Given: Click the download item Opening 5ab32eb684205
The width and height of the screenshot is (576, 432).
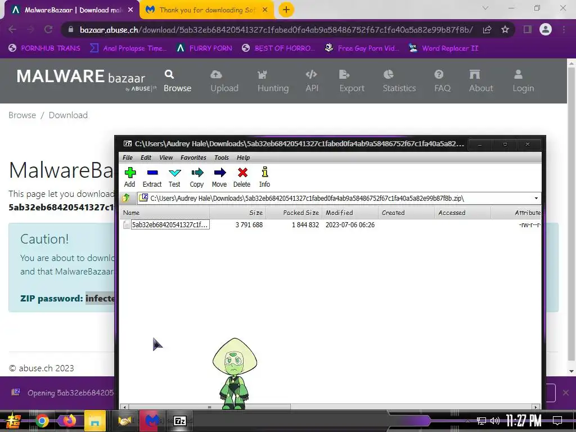Looking at the screenshot, I should (x=62, y=393).
